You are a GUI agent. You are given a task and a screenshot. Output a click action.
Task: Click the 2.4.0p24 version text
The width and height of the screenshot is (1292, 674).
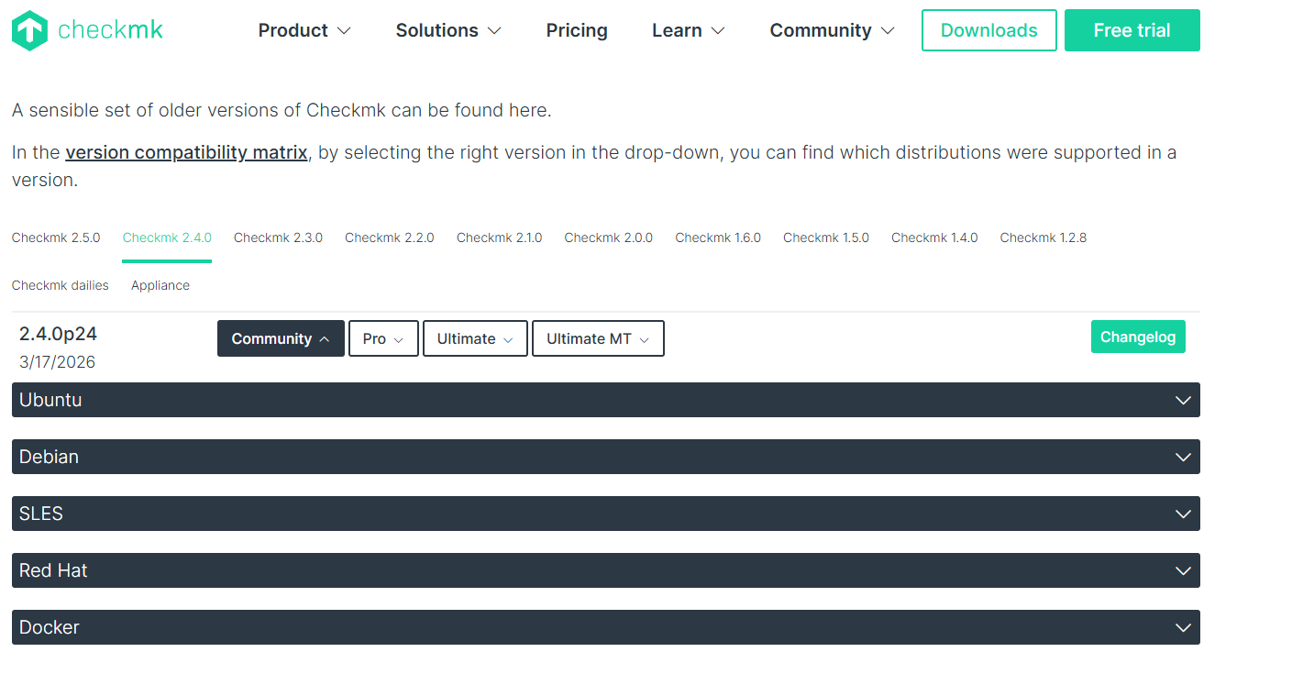coord(58,334)
